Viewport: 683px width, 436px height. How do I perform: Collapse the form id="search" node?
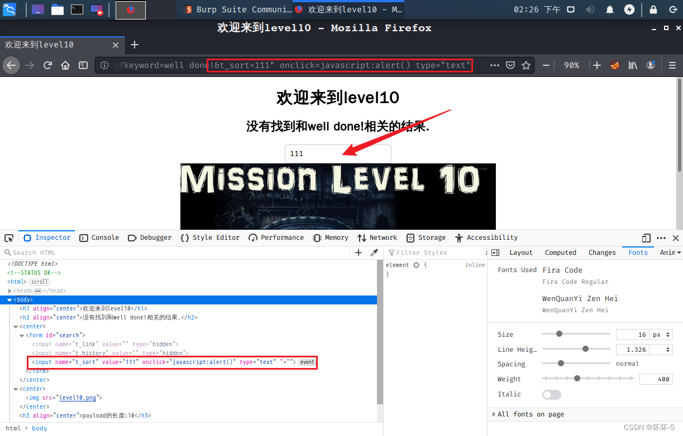(x=22, y=336)
